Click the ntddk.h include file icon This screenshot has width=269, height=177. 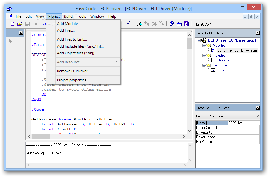213,60
